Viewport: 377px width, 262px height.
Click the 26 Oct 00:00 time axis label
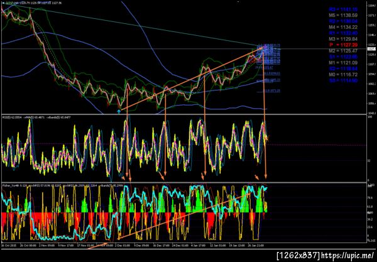(x=28, y=246)
